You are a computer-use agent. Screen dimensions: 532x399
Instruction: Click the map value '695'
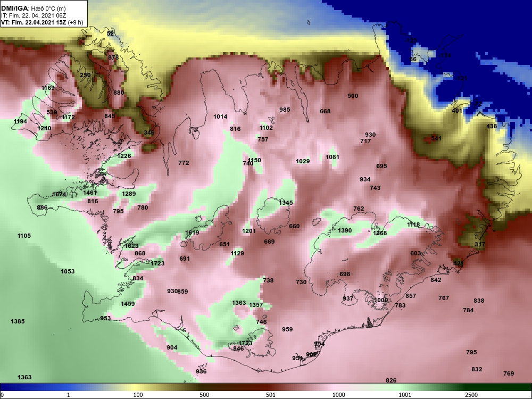(x=381, y=166)
